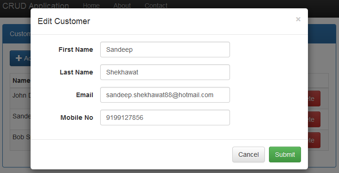Image resolution: width=339 pixels, height=173 pixels.
Task: Click the First Name label
Action: click(76, 49)
